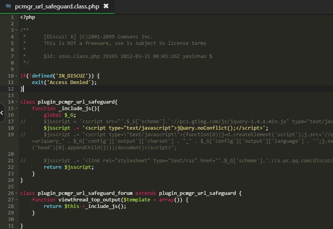The width and height of the screenshot is (333, 229).
Task: Fold function viewthread_top_output at line 27
Action: [x=17, y=200]
